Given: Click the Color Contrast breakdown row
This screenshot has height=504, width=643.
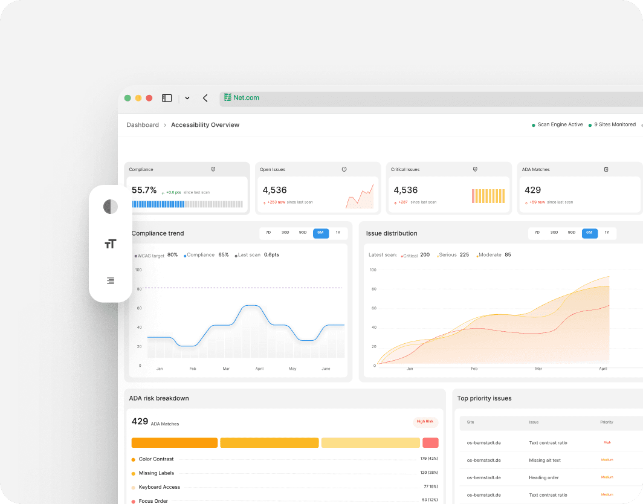Looking at the screenshot, I should click(x=285, y=459).
